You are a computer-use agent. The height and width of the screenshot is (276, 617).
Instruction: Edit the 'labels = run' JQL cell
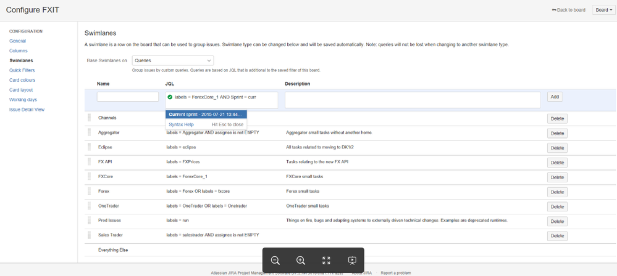pos(177,221)
